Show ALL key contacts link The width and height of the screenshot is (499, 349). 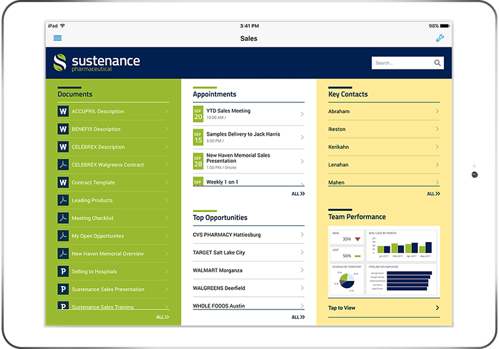click(x=433, y=194)
